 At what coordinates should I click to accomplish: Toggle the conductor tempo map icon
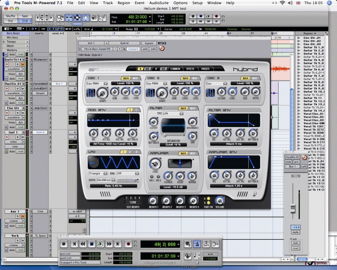[188, 256]
